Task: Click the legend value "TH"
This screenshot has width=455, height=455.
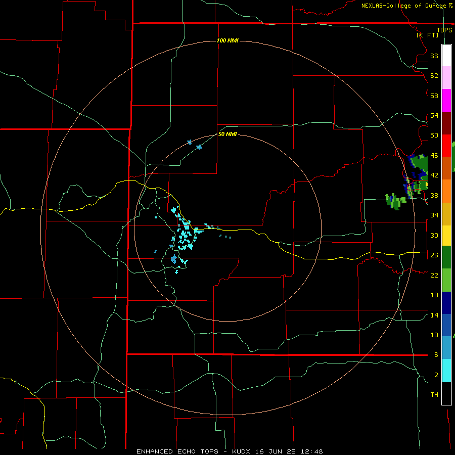Action: [434, 395]
